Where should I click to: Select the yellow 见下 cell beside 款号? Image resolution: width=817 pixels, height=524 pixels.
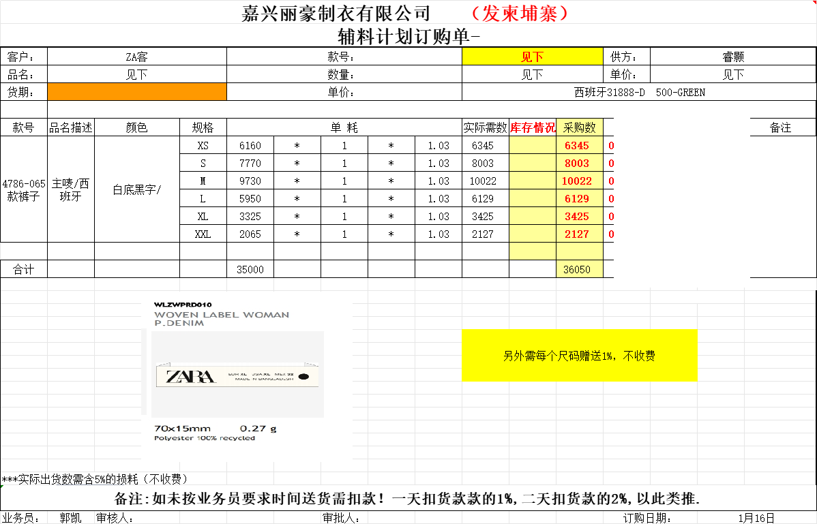pos(532,57)
